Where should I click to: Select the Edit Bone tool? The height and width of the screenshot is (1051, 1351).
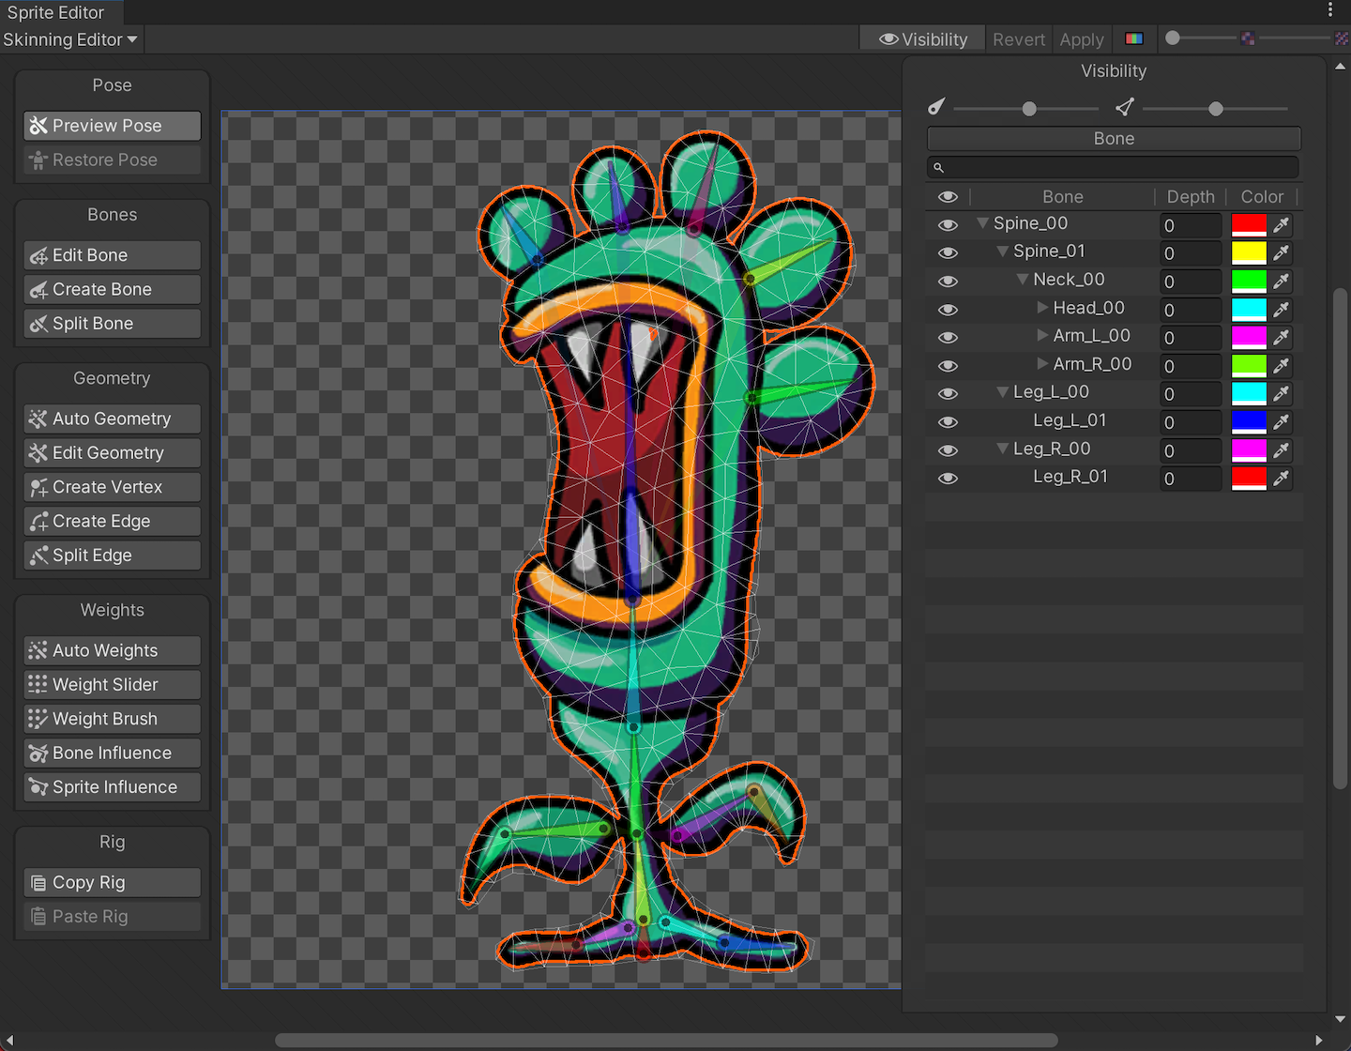(x=113, y=255)
